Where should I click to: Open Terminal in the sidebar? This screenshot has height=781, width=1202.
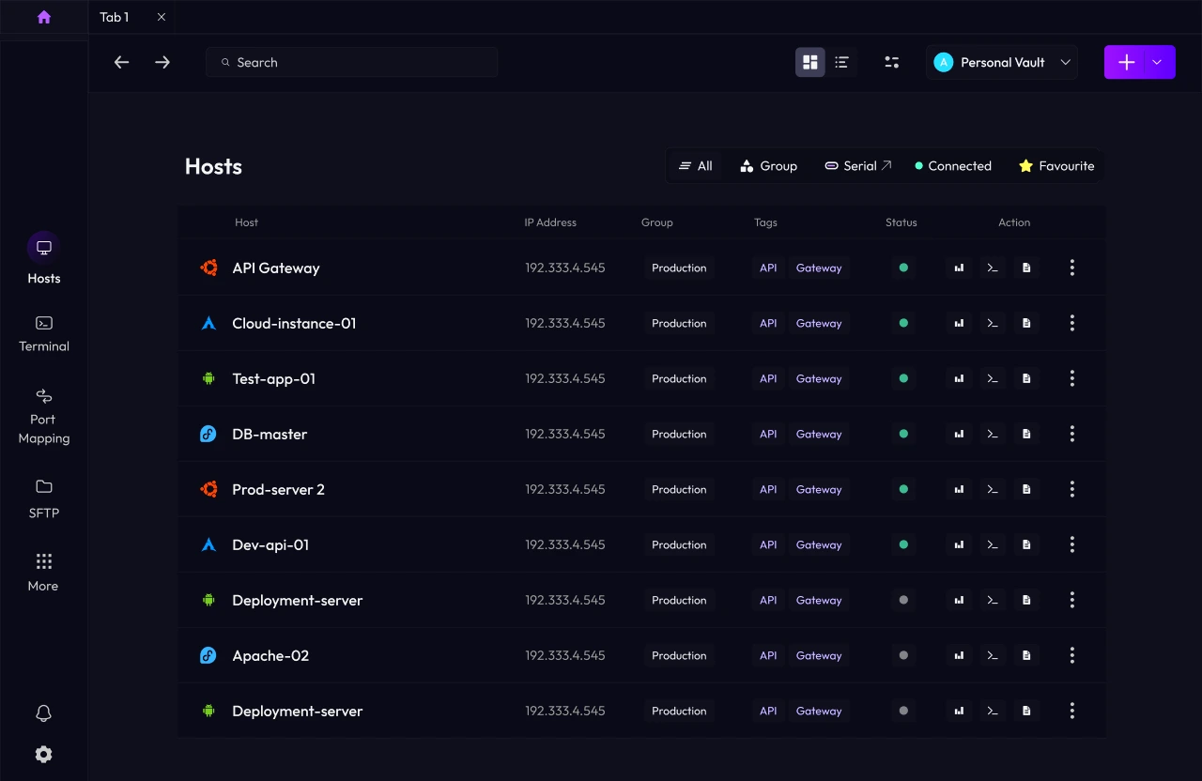coord(43,334)
